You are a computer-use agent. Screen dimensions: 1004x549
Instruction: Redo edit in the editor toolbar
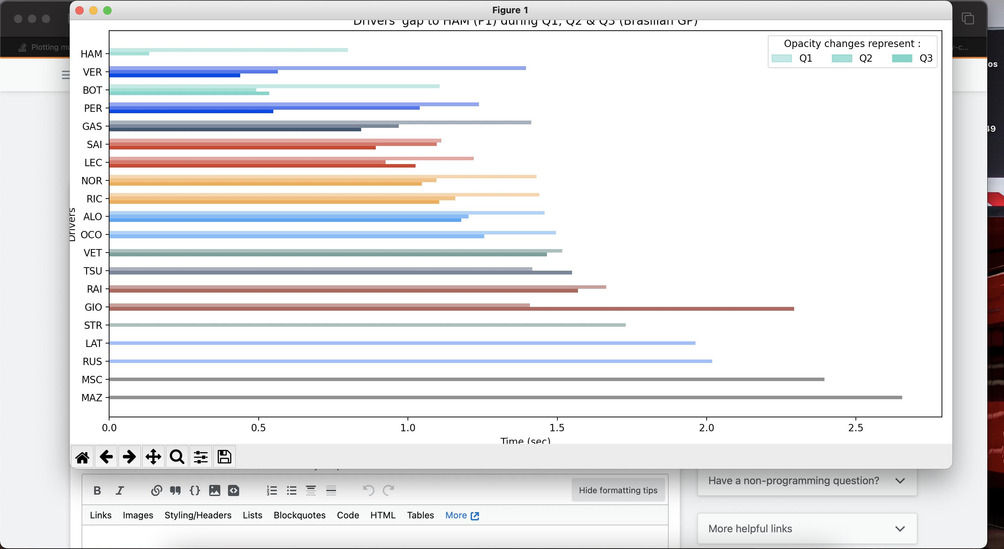[x=389, y=490]
